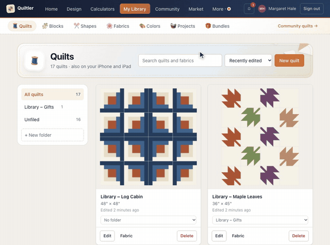Click the 48" × 48" size text
This screenshot has width=330, height=245.
(110, 204)
